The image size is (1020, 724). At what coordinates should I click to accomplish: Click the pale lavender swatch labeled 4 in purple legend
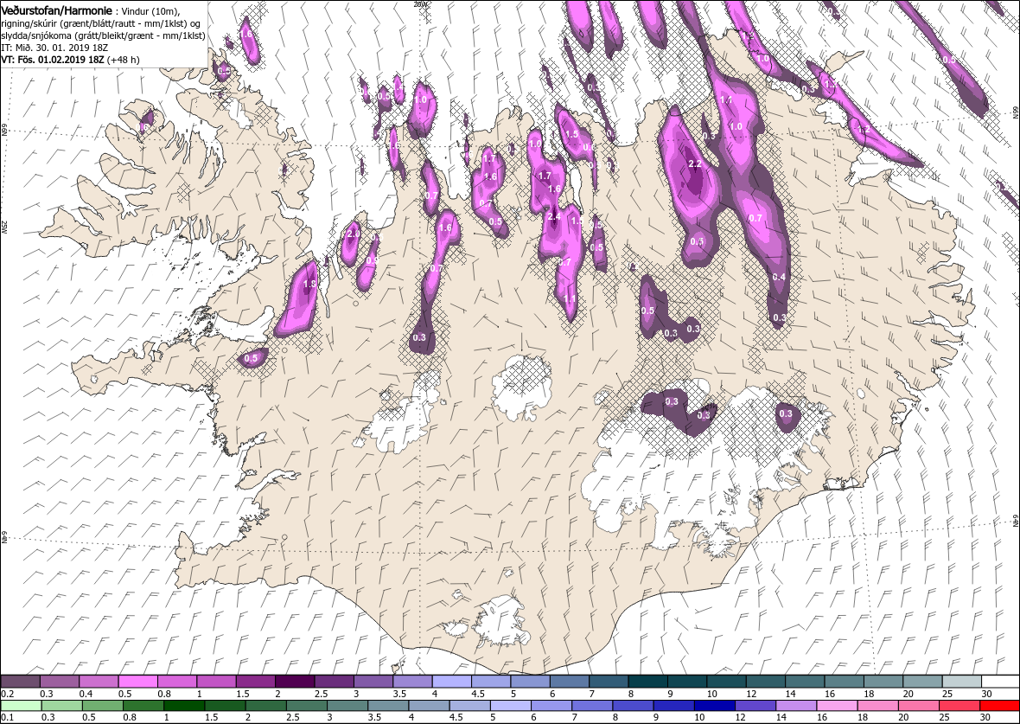[x=451, y=681]
